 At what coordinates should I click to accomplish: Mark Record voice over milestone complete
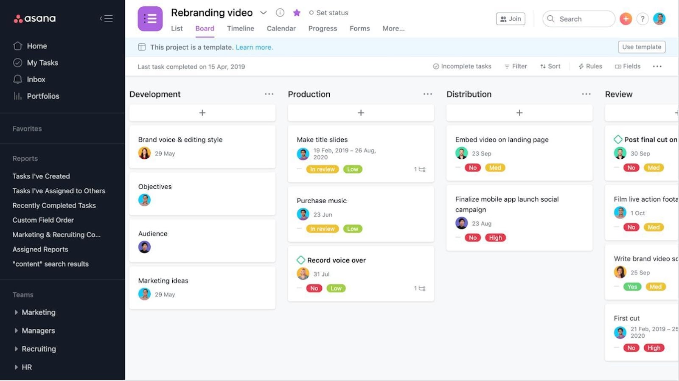point(301,260)
